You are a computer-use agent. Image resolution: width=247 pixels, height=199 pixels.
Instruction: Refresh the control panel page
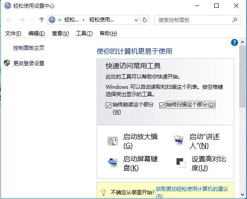pos(145,20)
